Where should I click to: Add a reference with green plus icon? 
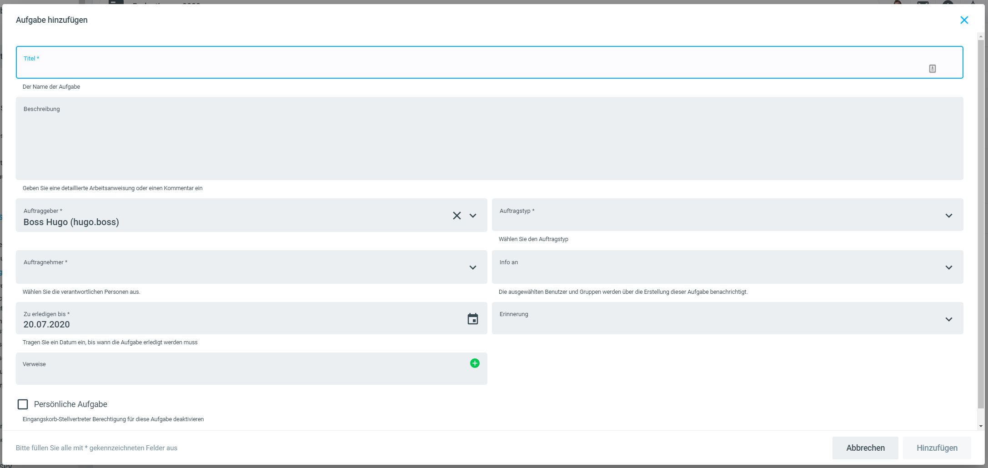click(475, 363)
